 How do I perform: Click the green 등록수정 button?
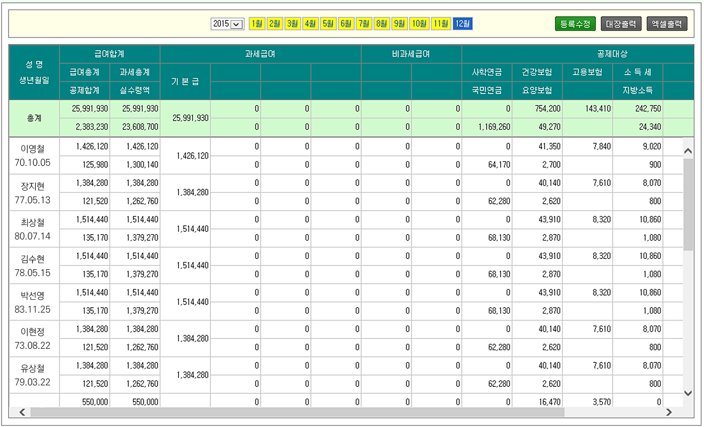(575, 24)
